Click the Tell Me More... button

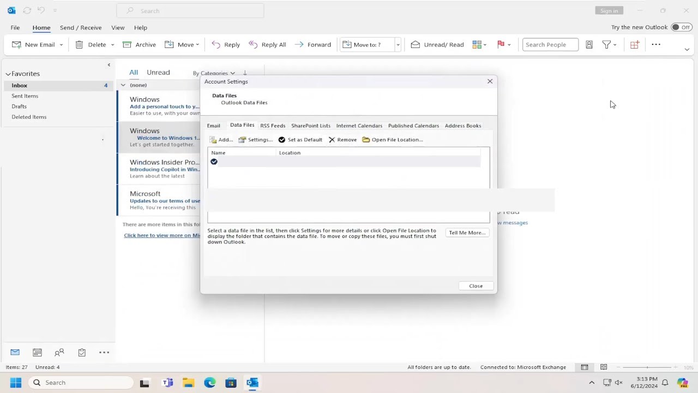[x=467, y=233]
